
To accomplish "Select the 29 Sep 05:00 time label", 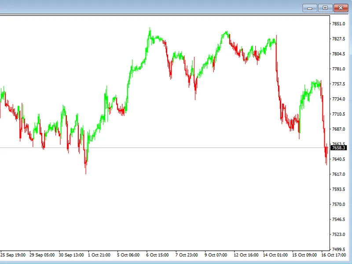I will pos(42,255).
